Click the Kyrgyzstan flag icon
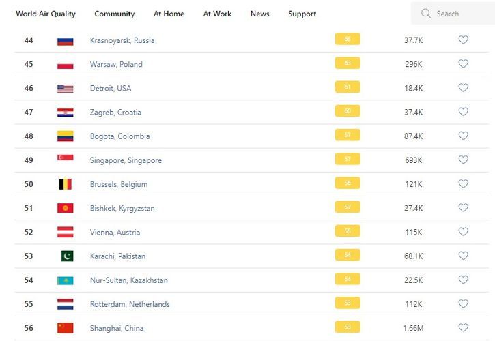 [x=66, y=208]
